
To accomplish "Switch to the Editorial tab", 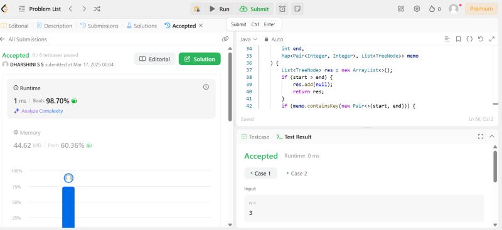I will pos(14,26).
